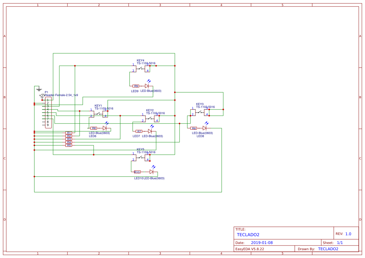
Task: Select resistor R1
Action: (69, 133)
